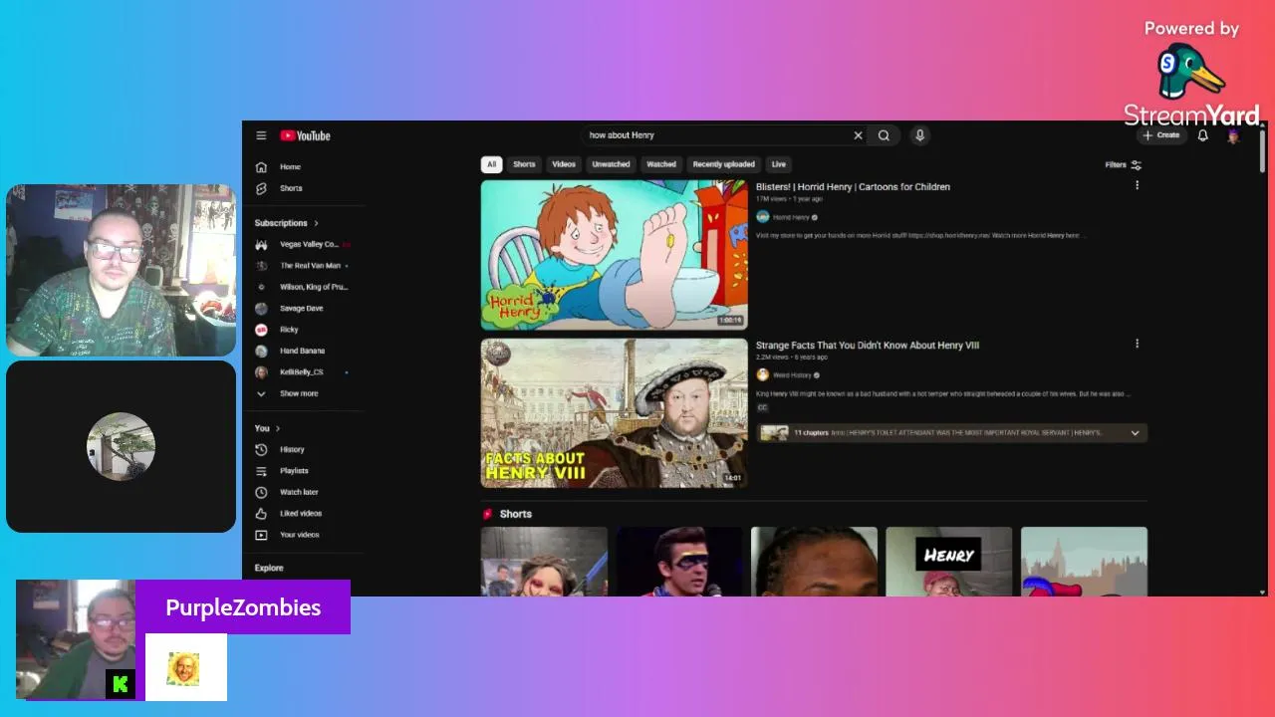Open the Short with the castle skyline

click(x=1084, y=562)
